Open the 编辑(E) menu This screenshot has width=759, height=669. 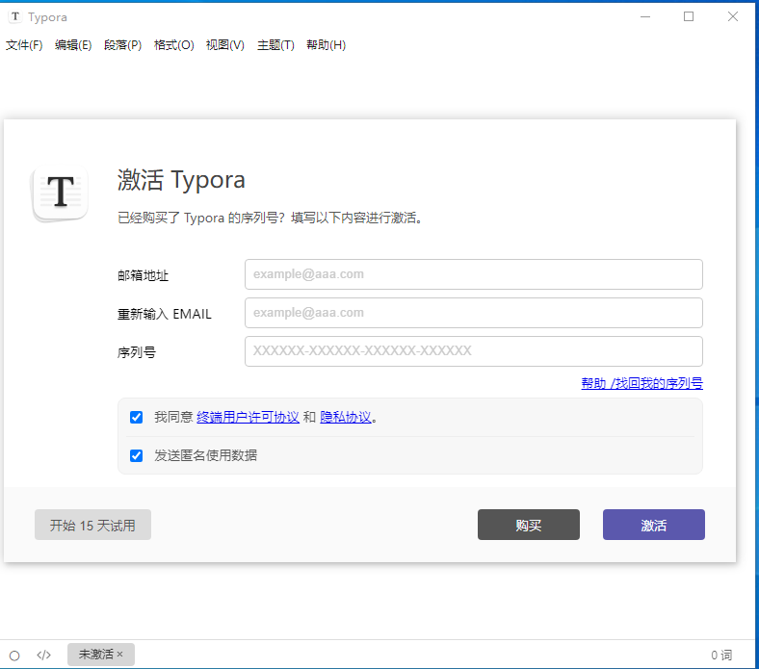coord(73,45)
